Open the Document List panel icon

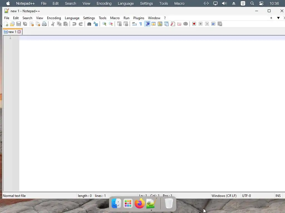[166, 24]
